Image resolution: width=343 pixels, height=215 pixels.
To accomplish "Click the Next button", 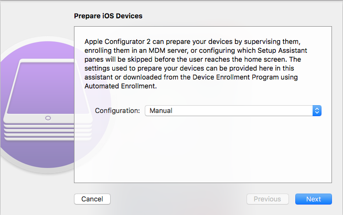I will click(x=313, y=199).
